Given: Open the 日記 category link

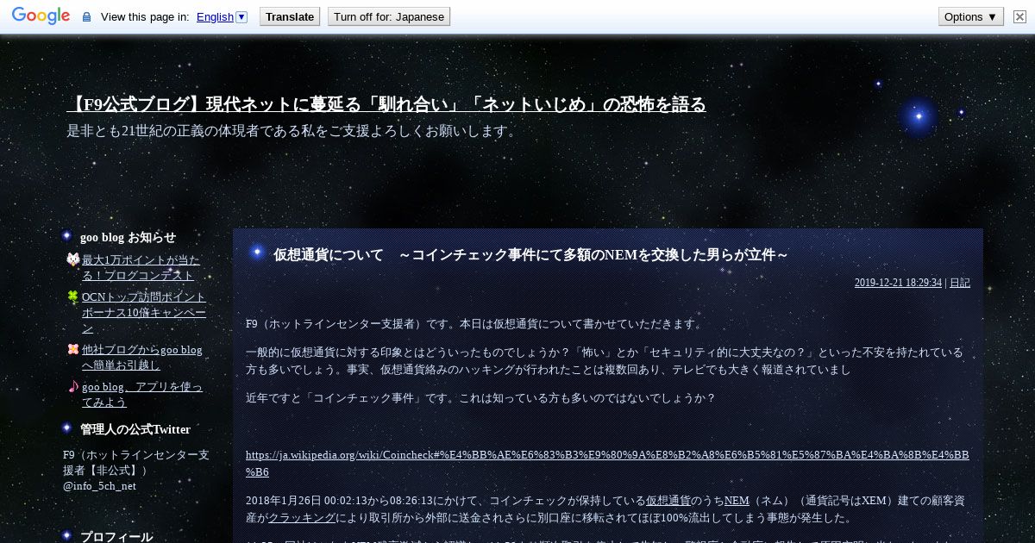Looking at the screenshot, I should coord(960,283).
